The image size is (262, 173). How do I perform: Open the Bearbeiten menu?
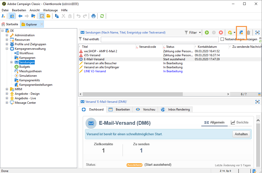[19, 10]
